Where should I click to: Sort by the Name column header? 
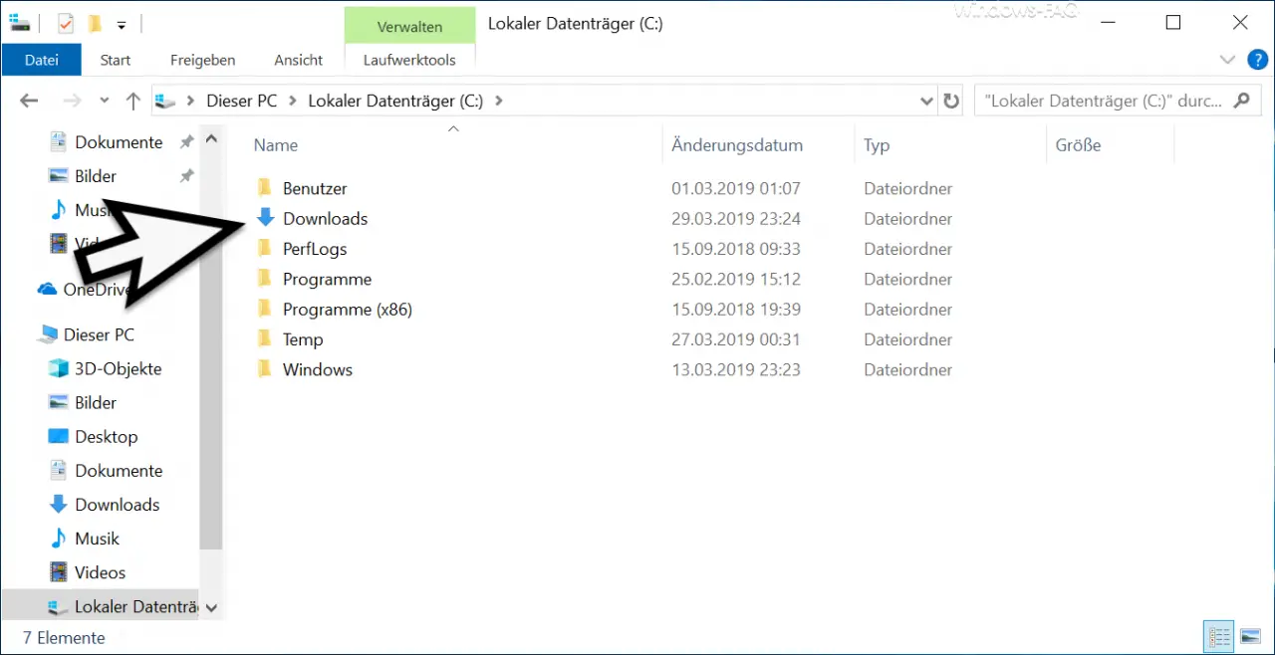276,145
